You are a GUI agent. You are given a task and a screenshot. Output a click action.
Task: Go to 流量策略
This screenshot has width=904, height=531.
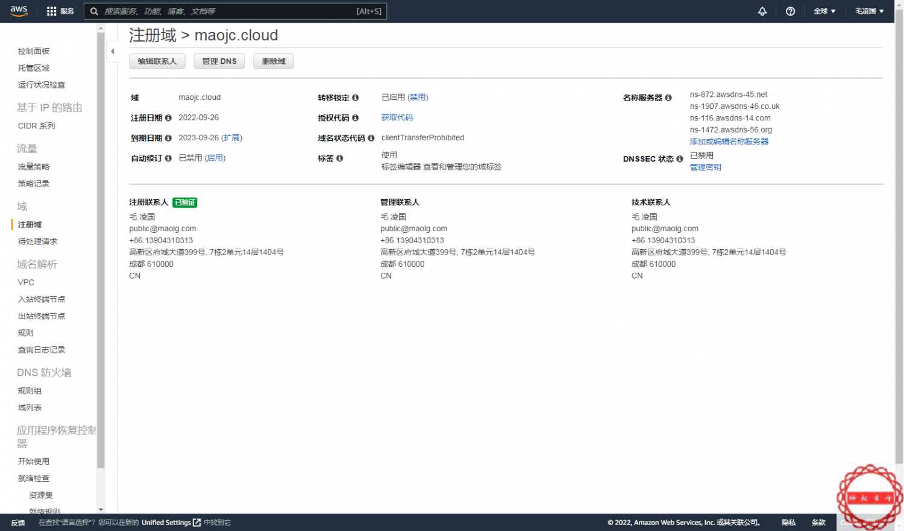[x=34, y=167]
